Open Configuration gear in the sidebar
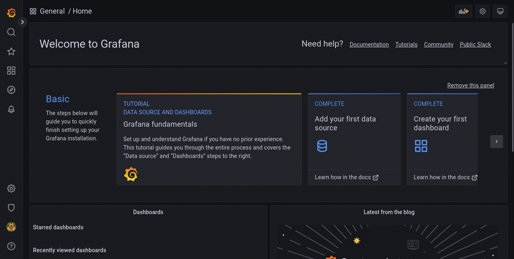The height and width of the screenshot is (259, 514). point(11,188)
